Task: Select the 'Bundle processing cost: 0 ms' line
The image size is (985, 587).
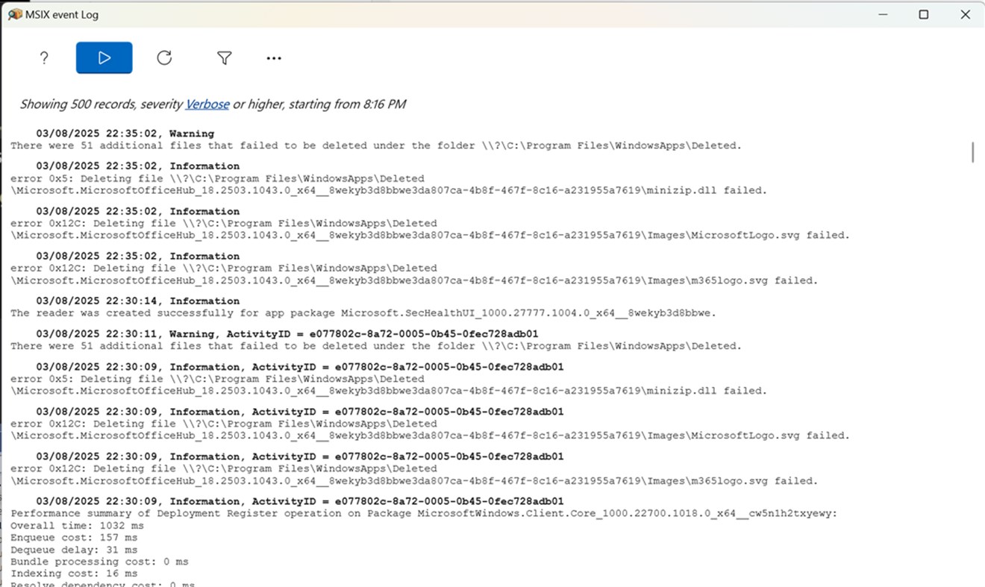Action: click(x=99, y=562)
